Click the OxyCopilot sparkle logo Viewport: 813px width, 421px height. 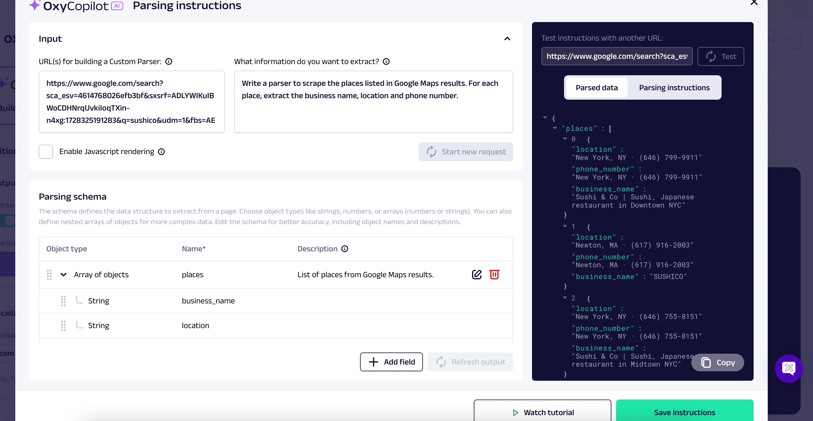35,4
